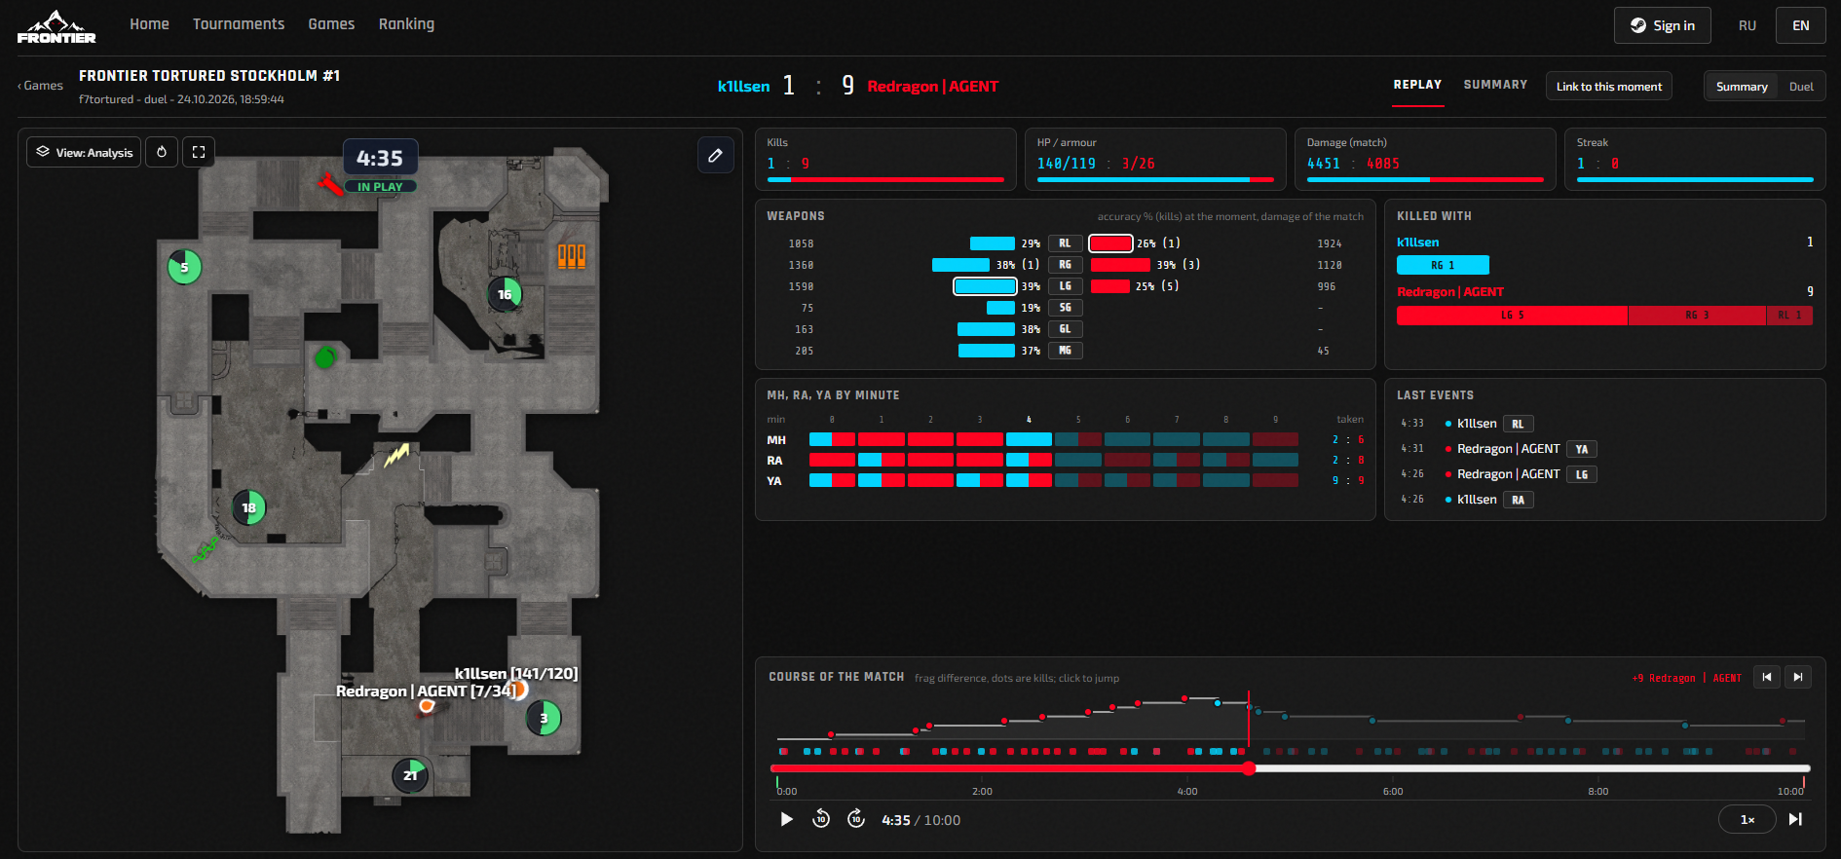Select the Duel view toggle
This screenshot has height=859, width=1841.
click(1801, 87)
